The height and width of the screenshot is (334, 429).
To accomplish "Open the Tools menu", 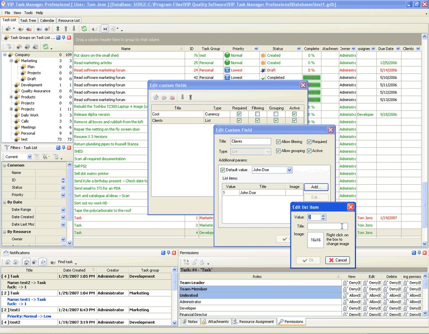I will tap(28, 13).
